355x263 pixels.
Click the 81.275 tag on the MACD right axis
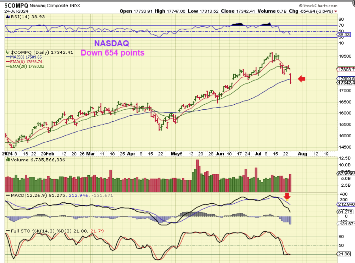(x=345, y=212)
